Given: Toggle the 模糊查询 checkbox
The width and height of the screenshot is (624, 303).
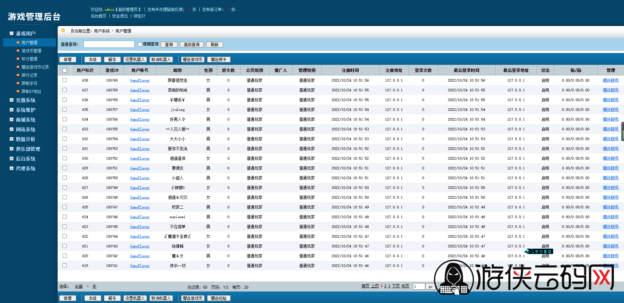Looking at the screenshot, I should point(140,44).
